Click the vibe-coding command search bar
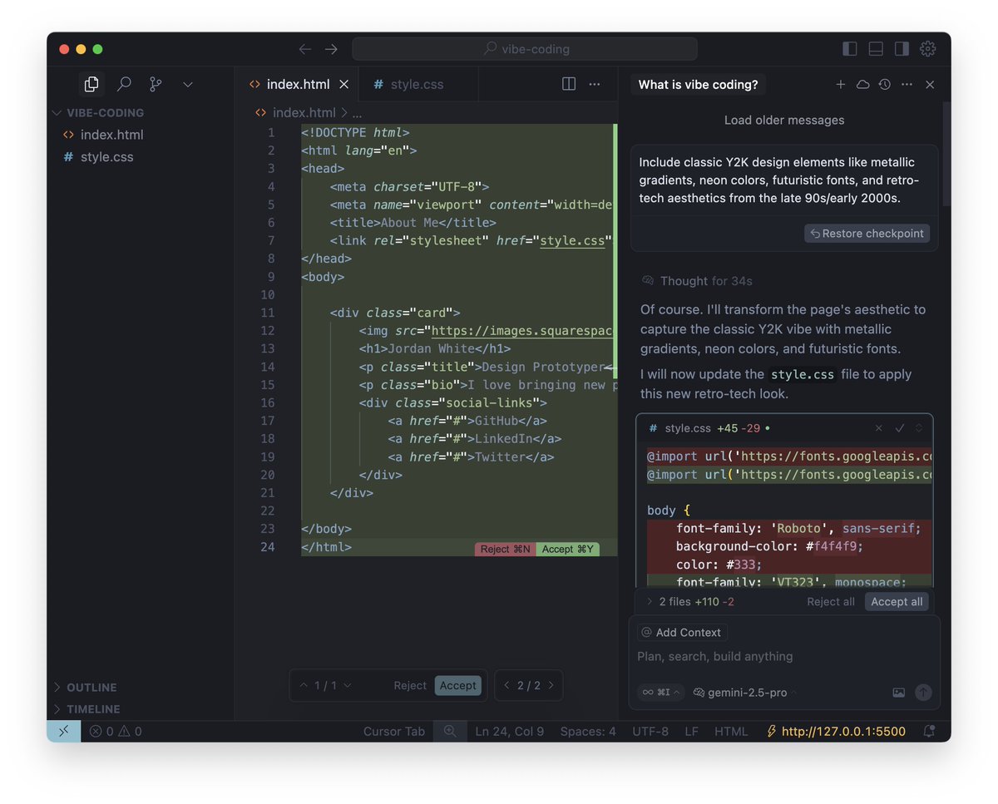This screenshot has height=804, width=998. [x=525, y=49]
